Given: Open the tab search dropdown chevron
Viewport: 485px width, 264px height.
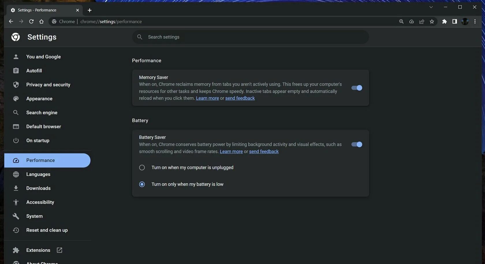Looking at the screenshot, I should coord(431,7).
